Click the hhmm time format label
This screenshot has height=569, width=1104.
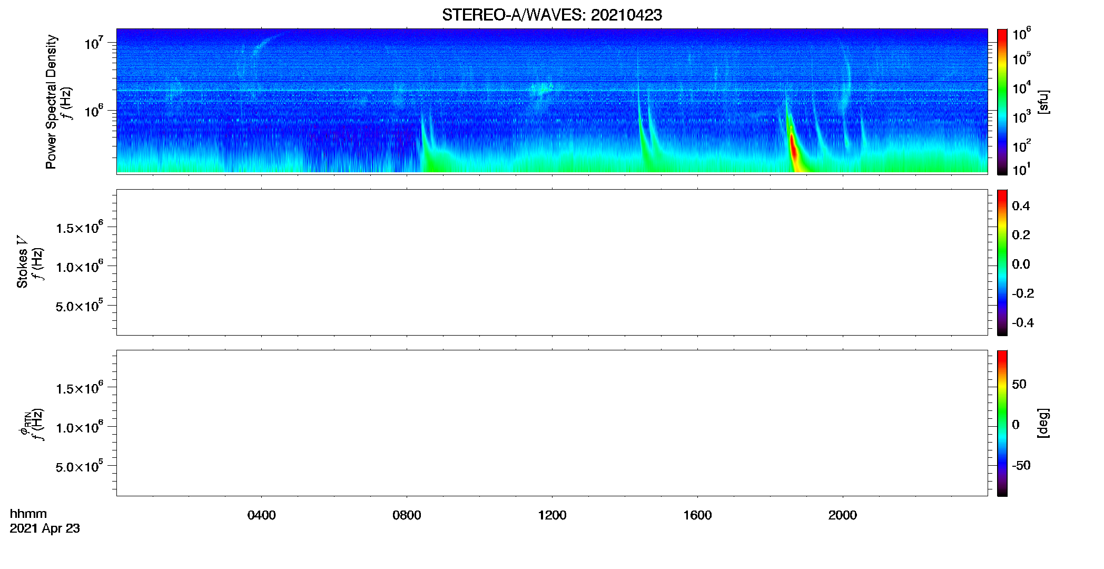pyautogui.click(x=28, y=514)
